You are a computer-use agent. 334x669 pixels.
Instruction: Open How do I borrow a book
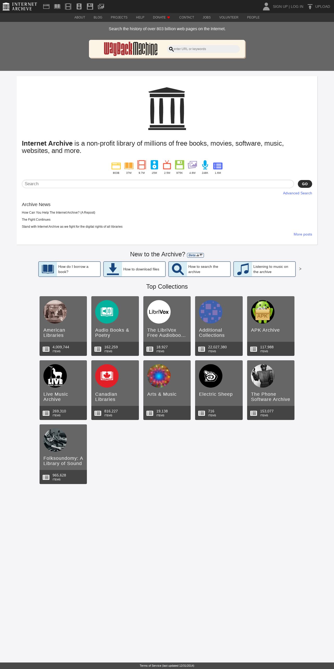[x=69, y=269]
